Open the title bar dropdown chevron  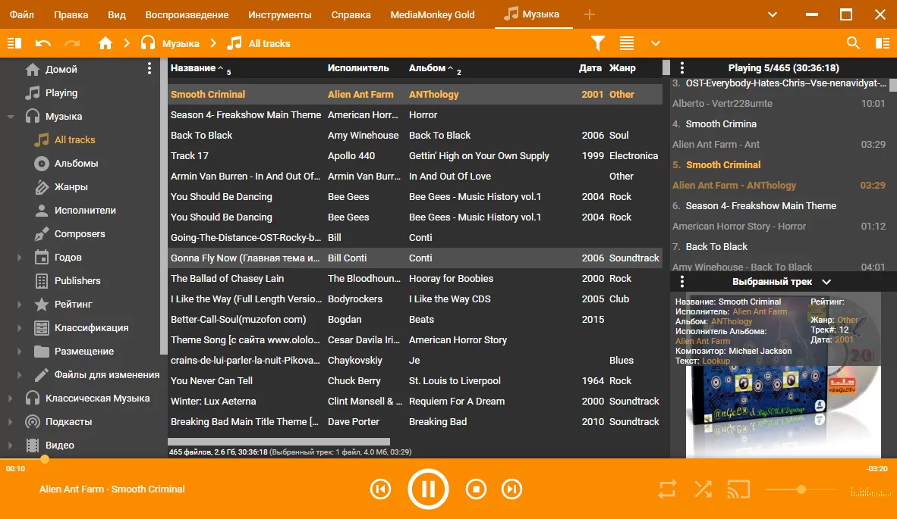[773, 15]
